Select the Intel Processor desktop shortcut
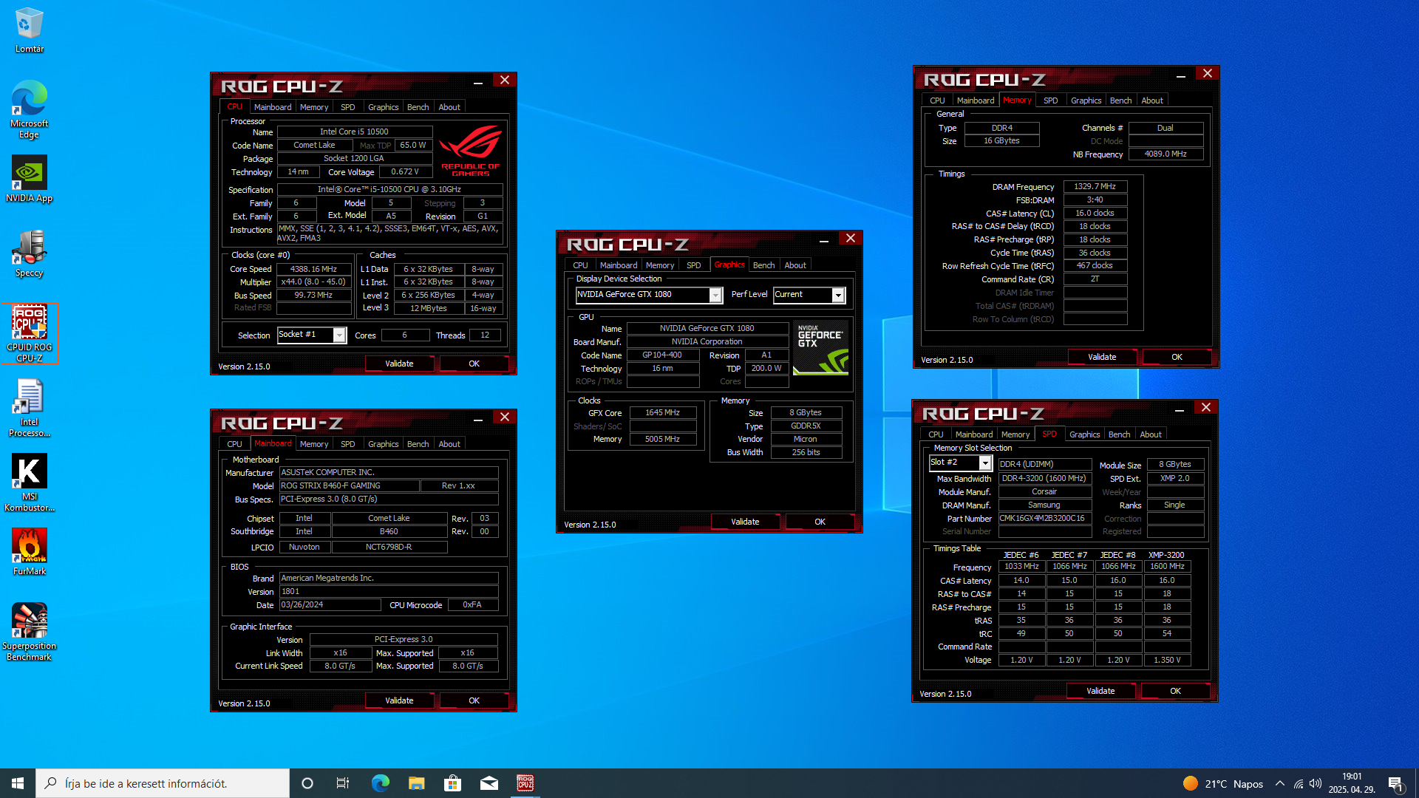The image size is (1419, 798). pyautogui.click(x=29, y=408)
